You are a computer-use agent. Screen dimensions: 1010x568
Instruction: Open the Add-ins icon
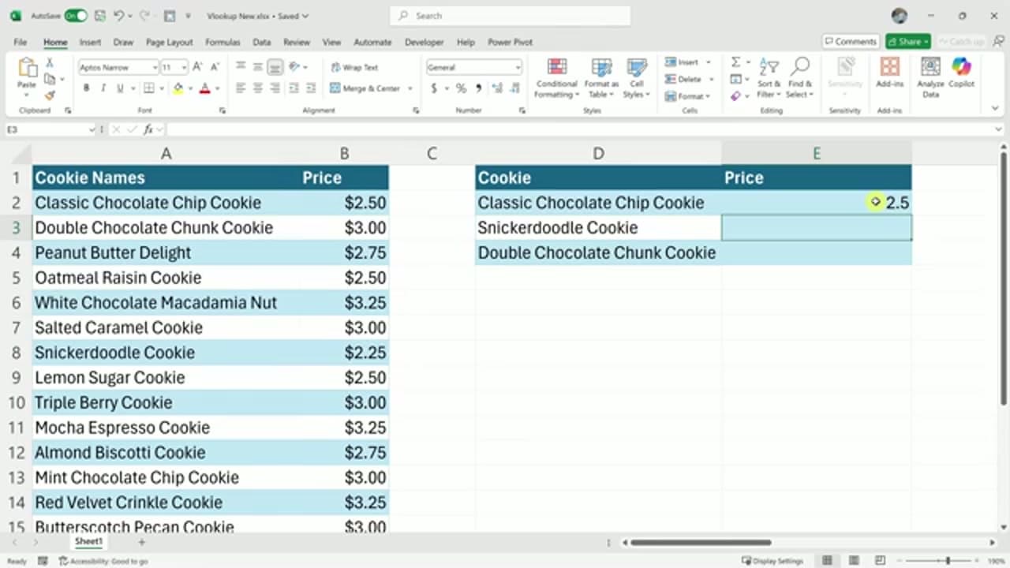click(x=889, y=73)
